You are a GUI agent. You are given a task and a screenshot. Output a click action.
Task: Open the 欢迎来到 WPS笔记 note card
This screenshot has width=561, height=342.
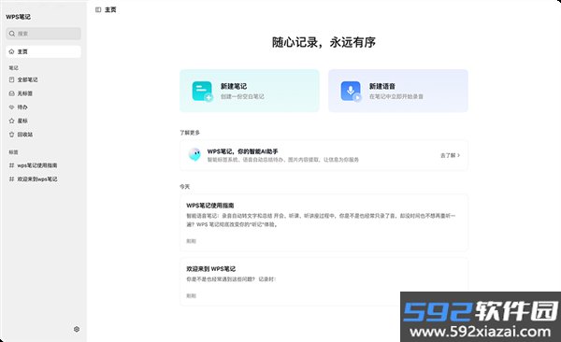coord(324,281)
